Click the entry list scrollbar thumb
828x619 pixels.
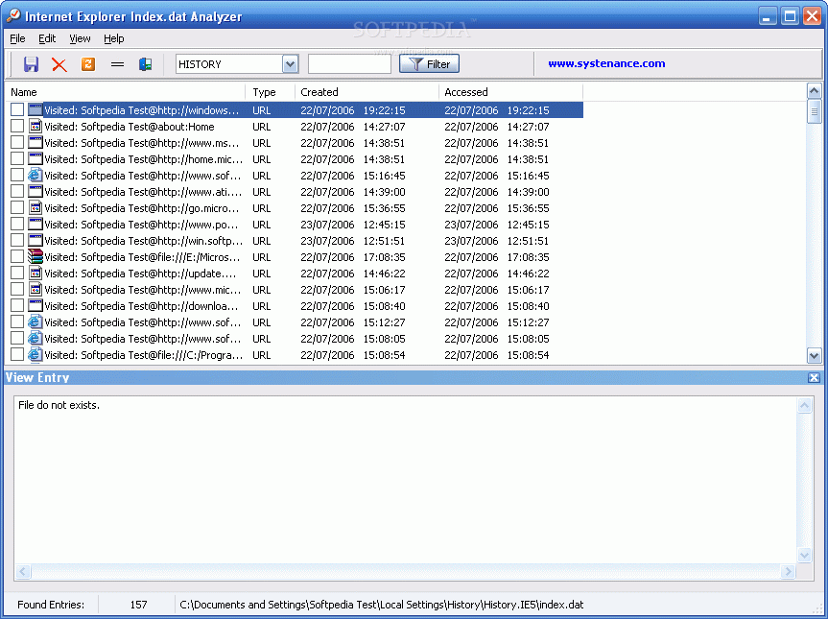815,111
